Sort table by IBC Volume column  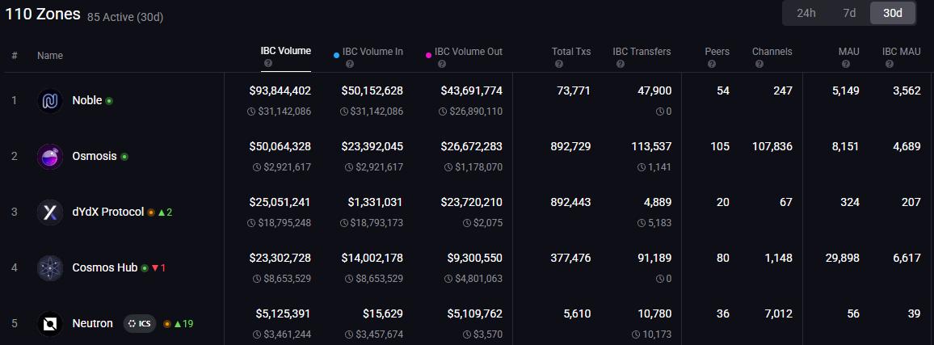tap(285, 51)
